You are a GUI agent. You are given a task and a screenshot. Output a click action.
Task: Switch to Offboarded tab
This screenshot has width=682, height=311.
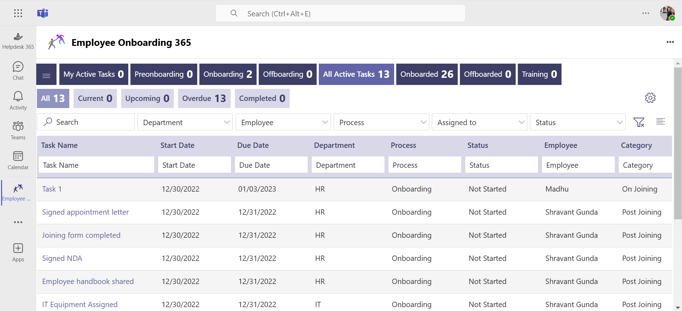click(488, 74)
